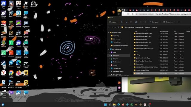The width and height of the screenshot is (191, 107).
Task: Click the Copy icon in Explorer toolbar
Action: coord(126,22)
